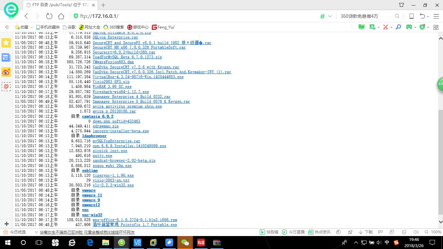Expand the search engine selector dropdown
The height and width of the screenshot is (249, 443).
pos(330,16)
